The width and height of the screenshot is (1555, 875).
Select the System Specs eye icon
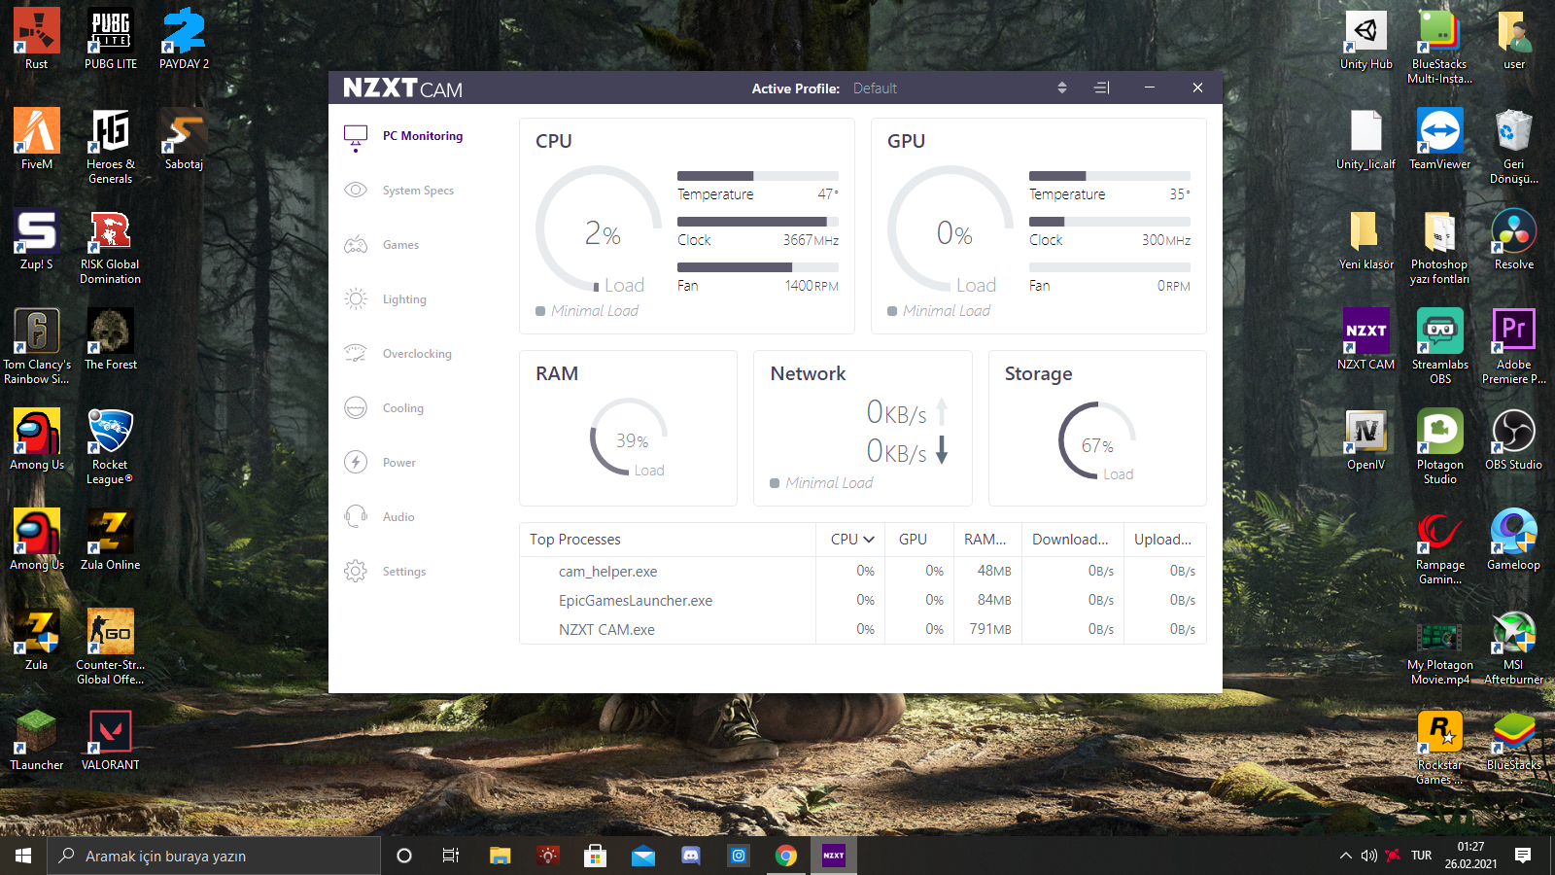pyautogui.click(x=356, y=190)
